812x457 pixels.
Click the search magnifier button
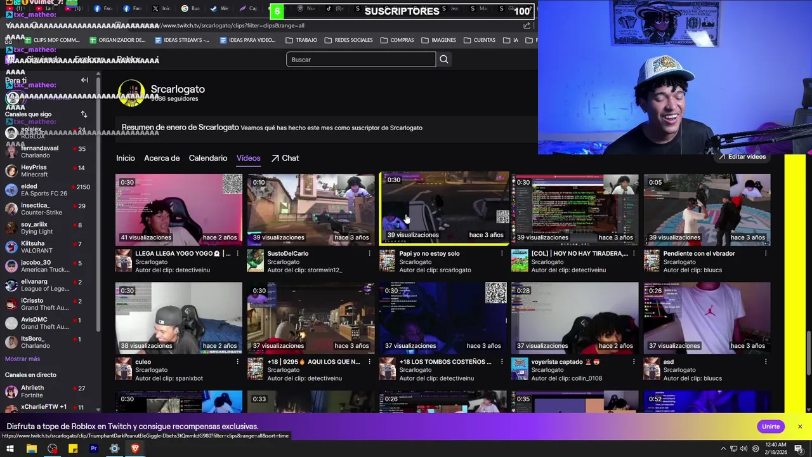[x=444, y=60]
